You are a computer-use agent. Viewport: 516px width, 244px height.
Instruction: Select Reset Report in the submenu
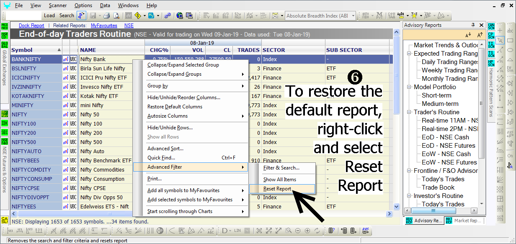tap(281, 189)
